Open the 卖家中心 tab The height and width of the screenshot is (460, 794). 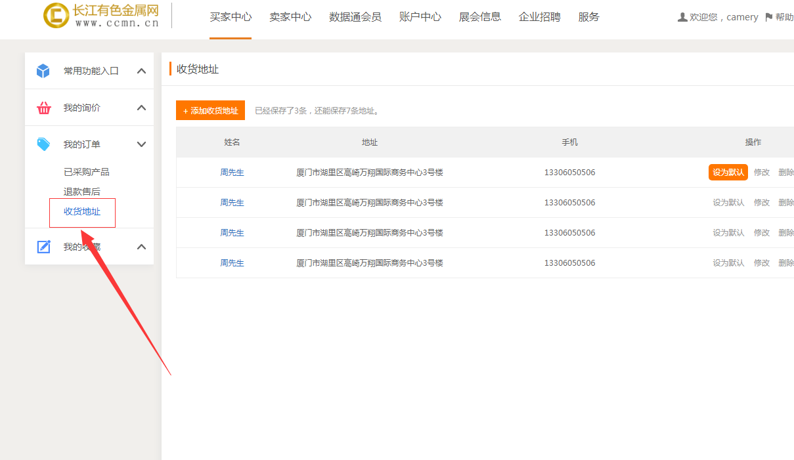290,17
